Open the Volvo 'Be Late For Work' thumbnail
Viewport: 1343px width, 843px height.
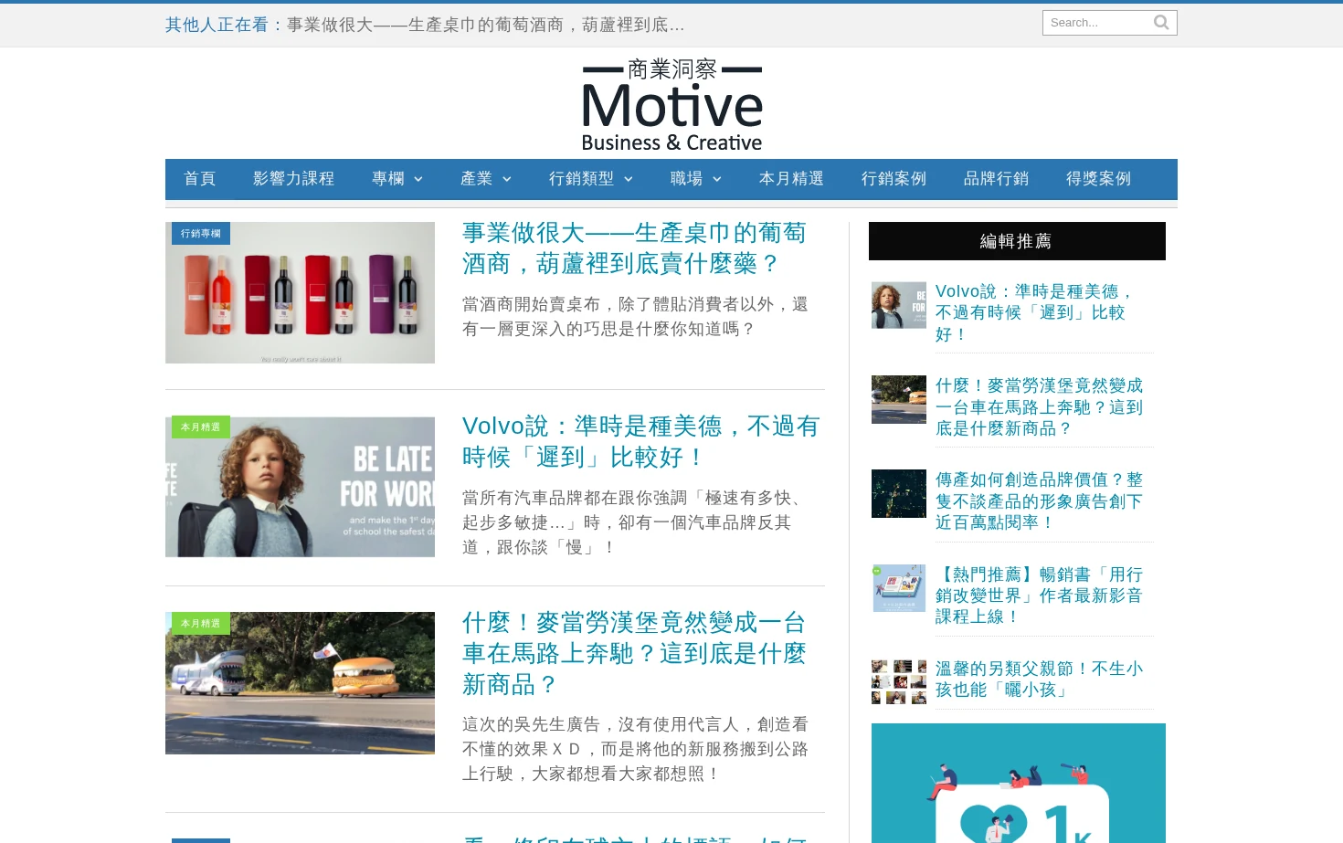point(300,487)
